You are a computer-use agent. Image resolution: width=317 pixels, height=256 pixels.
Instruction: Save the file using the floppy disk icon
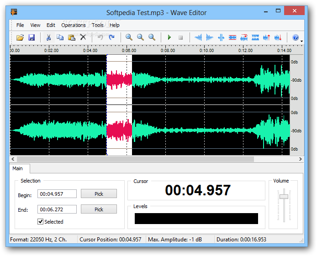pyautogui.click(x=32, y=37)
